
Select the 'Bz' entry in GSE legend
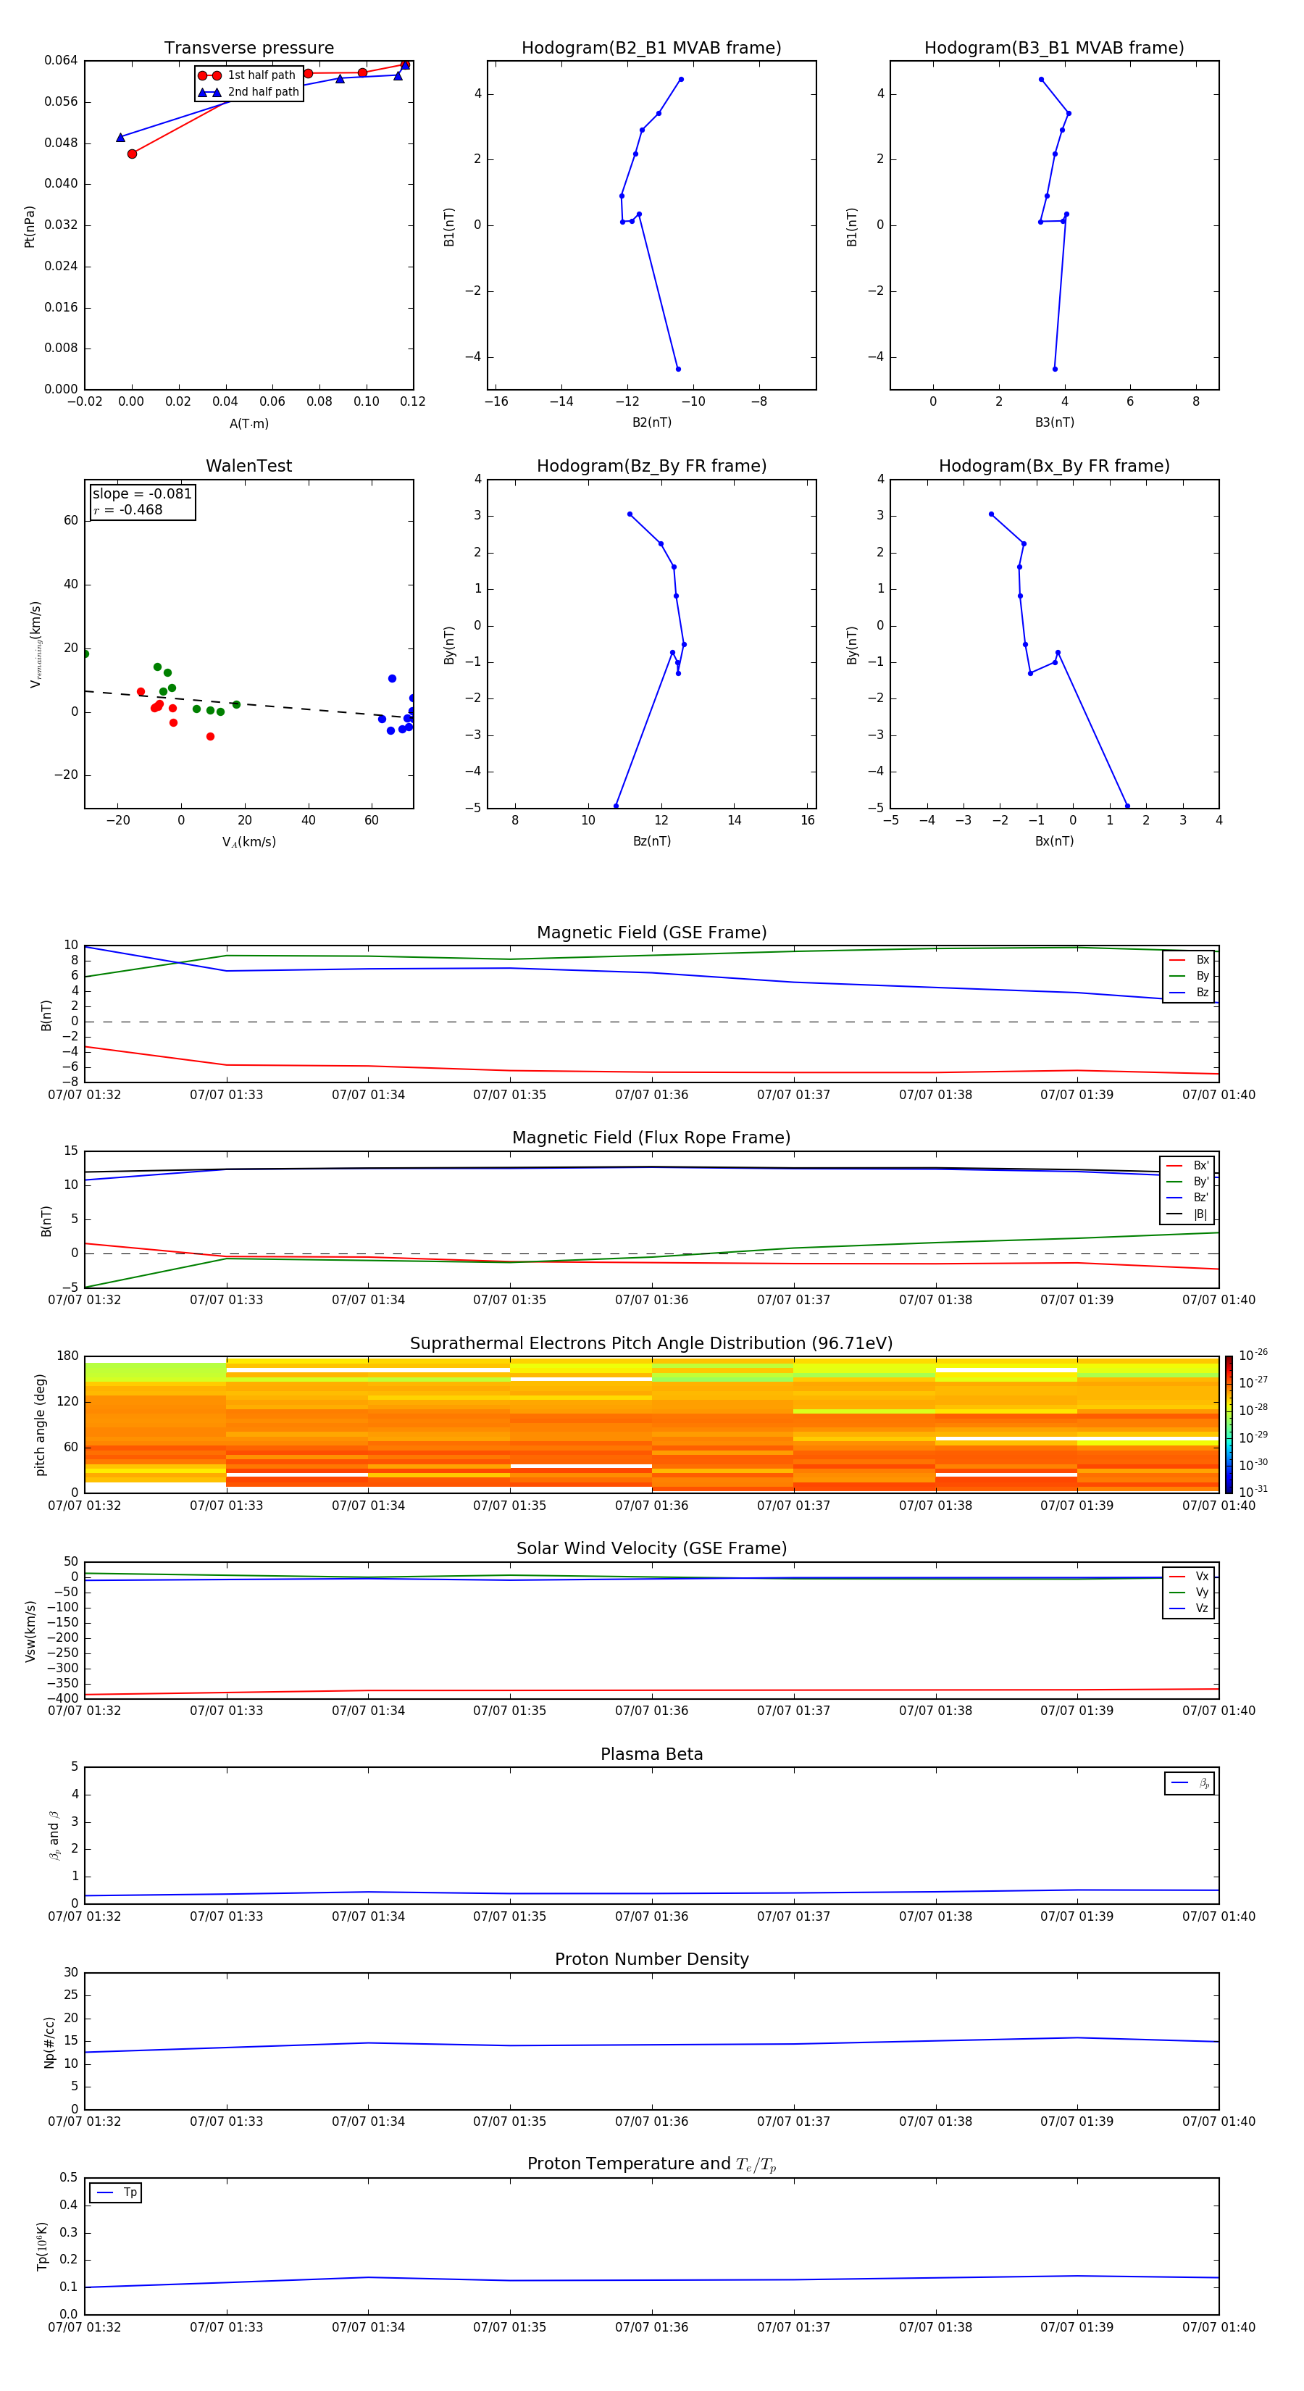click(1189, 992)
